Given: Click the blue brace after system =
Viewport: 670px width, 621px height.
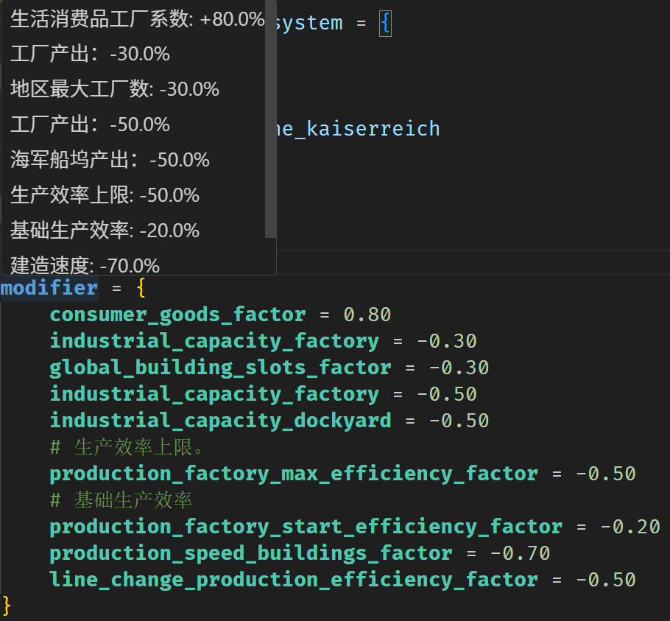Looking at the screenshot, I should click(385, 23).
